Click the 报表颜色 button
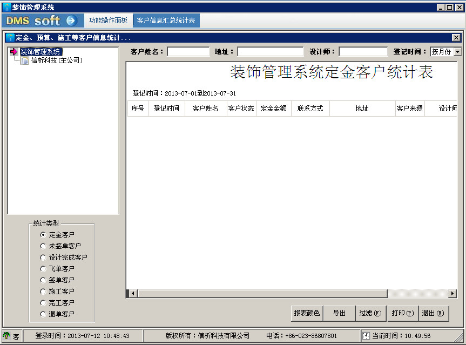The image size is (466, 345). [307, 313]
